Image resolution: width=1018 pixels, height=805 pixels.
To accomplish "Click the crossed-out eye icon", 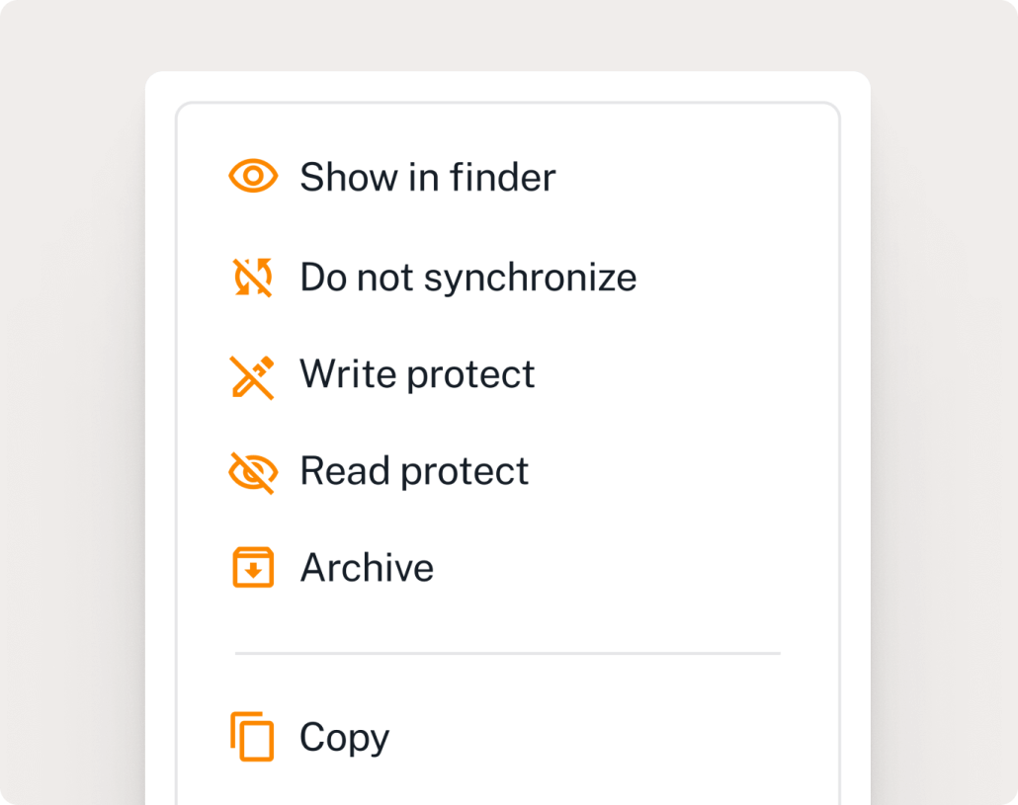I will [x=253, y=471].
